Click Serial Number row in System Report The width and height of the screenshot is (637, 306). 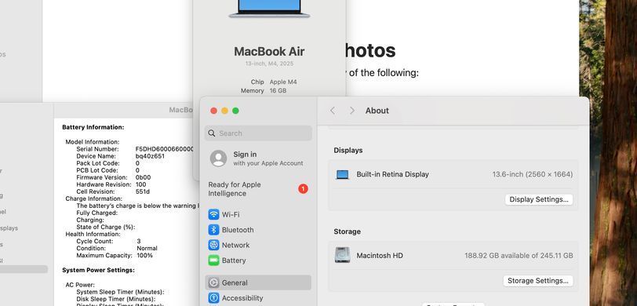(135, 149)
